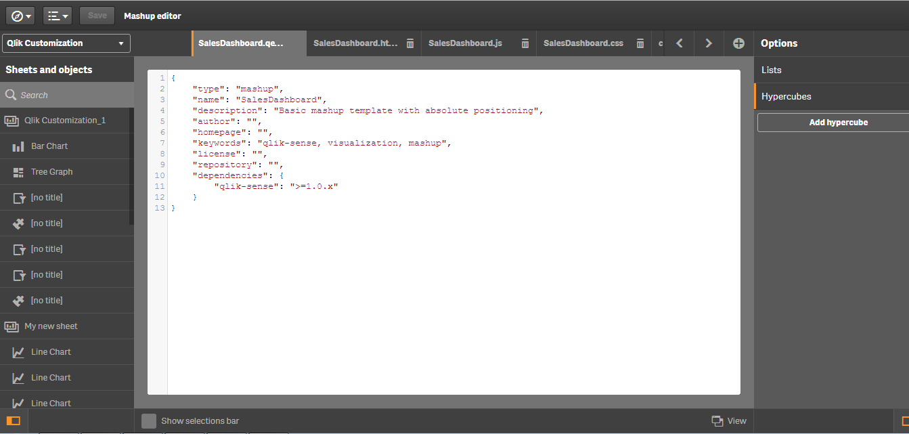This screenshot has height=434, width=909.
Task: Open the Qlik Customization app dropdown
Action: (x=66, y=43)
